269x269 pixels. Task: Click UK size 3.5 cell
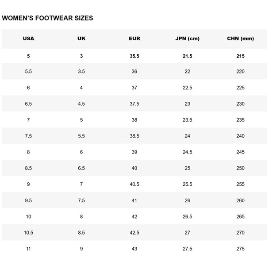click(81, 71)
